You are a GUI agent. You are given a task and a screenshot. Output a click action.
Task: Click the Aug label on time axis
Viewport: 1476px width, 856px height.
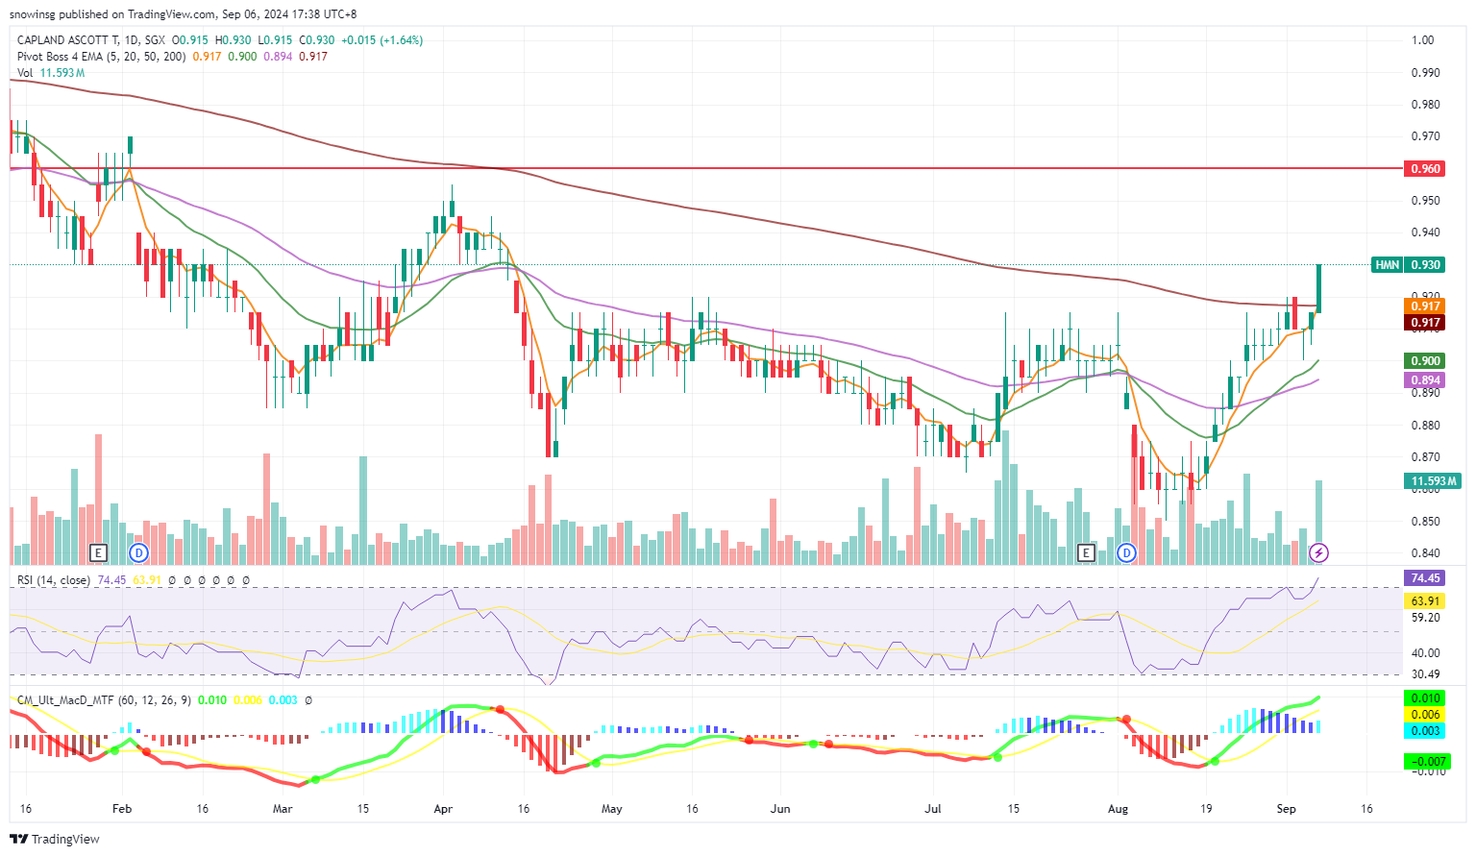coord(1118,809)
